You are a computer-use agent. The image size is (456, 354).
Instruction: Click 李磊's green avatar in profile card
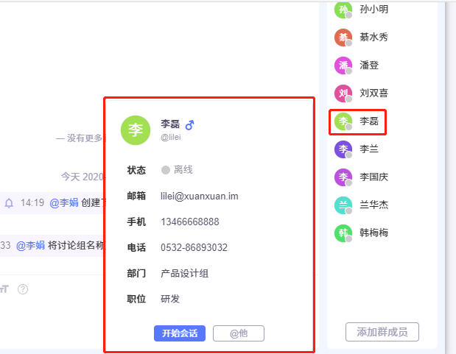tap(136, 130)
